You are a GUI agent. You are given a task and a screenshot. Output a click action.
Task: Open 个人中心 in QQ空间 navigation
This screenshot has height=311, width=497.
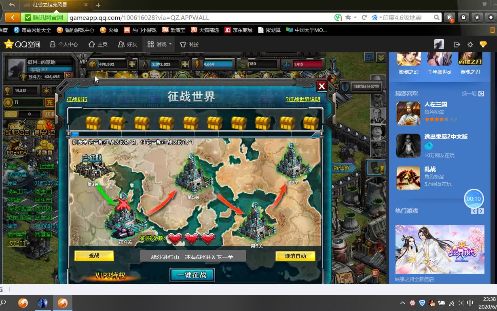pyautogui.click(x=63, y=44)
